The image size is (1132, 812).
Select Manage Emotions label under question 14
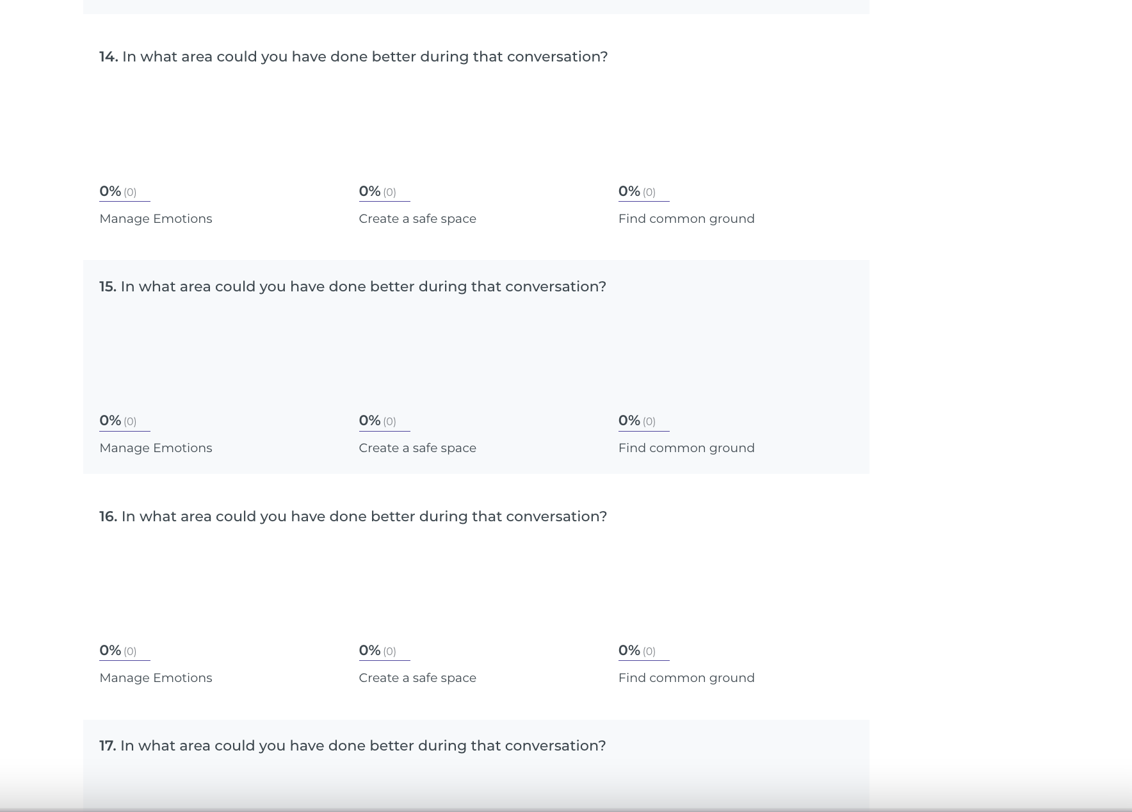pyautogui.click(x=156, y=219)
